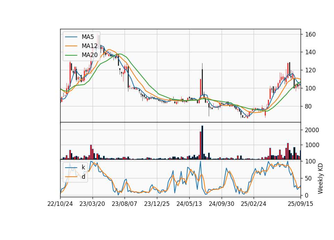The height and width of the screenshot is (240, 334).
Task: Click the k legend label in KD panel
Action: pos(83,167)
